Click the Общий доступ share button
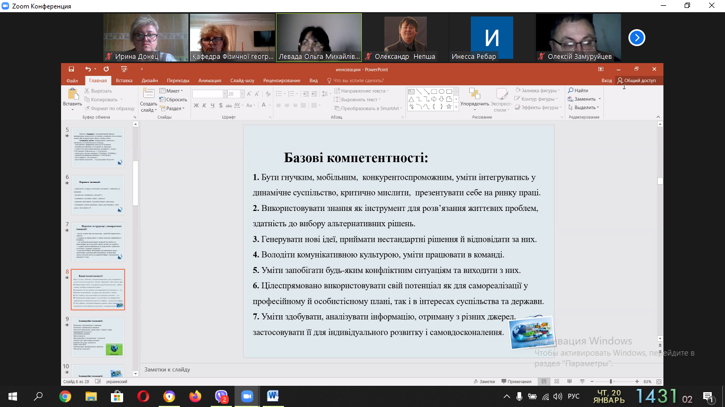Image resolution: width=725 pixels, height=407 pixels. (x=636, y=81)
